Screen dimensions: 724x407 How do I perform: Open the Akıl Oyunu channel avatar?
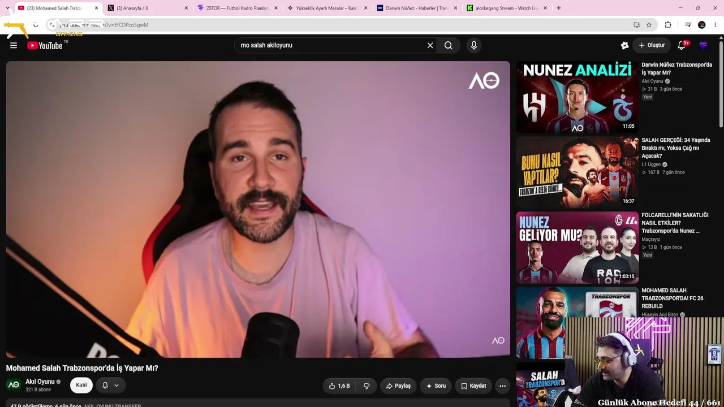tap(14, 385)
